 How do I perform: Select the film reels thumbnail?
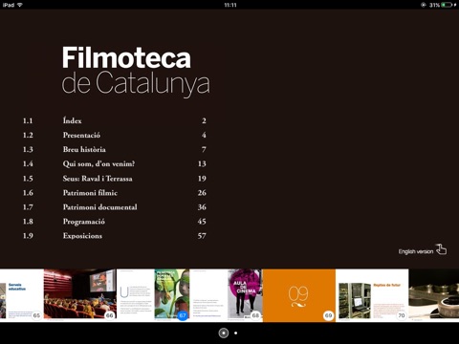tap(434, 295)
